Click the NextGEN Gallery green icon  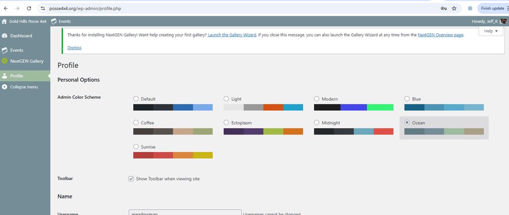click(5, 61)
